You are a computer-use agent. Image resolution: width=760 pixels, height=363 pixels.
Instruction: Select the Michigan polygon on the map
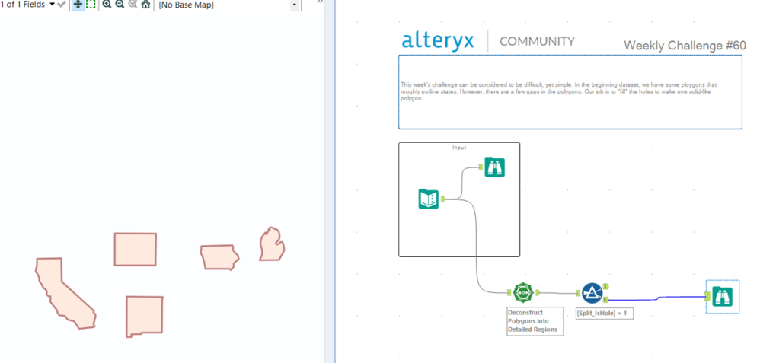pos(272,245)
